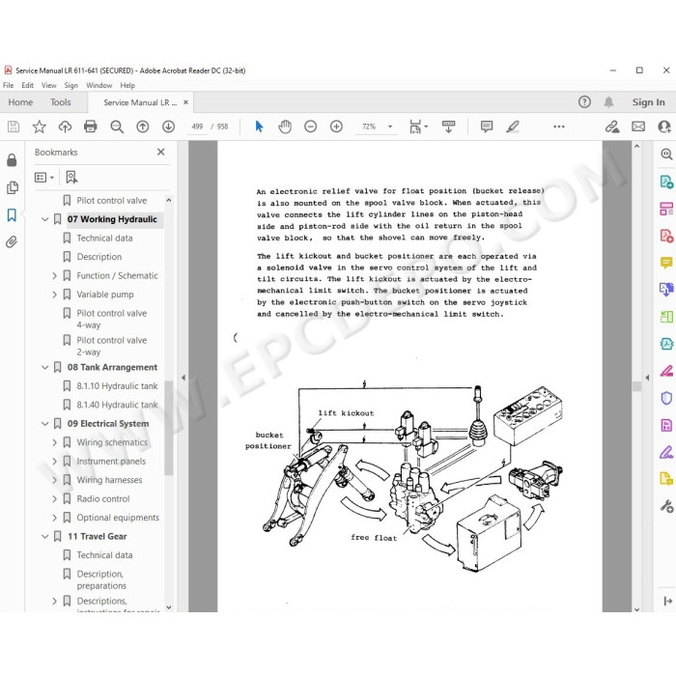Open Help question mark icon
The width and height of the screenshot is (676, 676).
coord(584,102)
